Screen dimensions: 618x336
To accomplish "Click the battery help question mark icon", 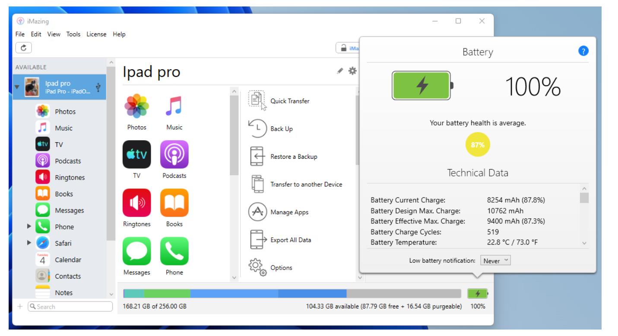I will pyautogui.click(x=583, y=51).
